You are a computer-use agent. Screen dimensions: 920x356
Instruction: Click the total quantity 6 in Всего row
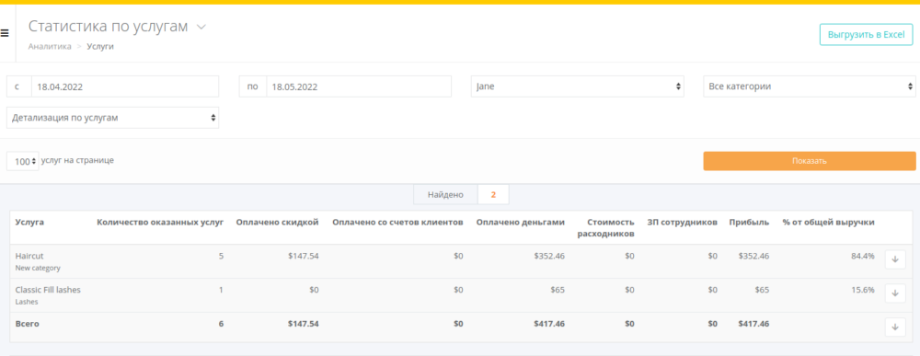tap(221, 324)
